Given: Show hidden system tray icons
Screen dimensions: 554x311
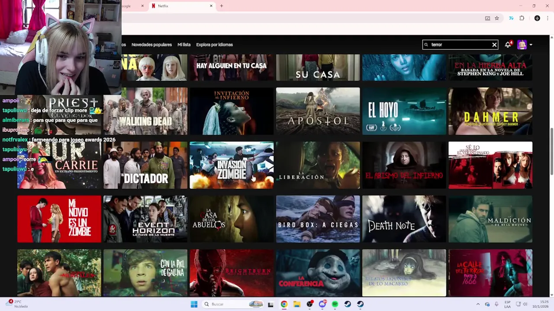Looking at the screenshot, I should tap(478, 304).
